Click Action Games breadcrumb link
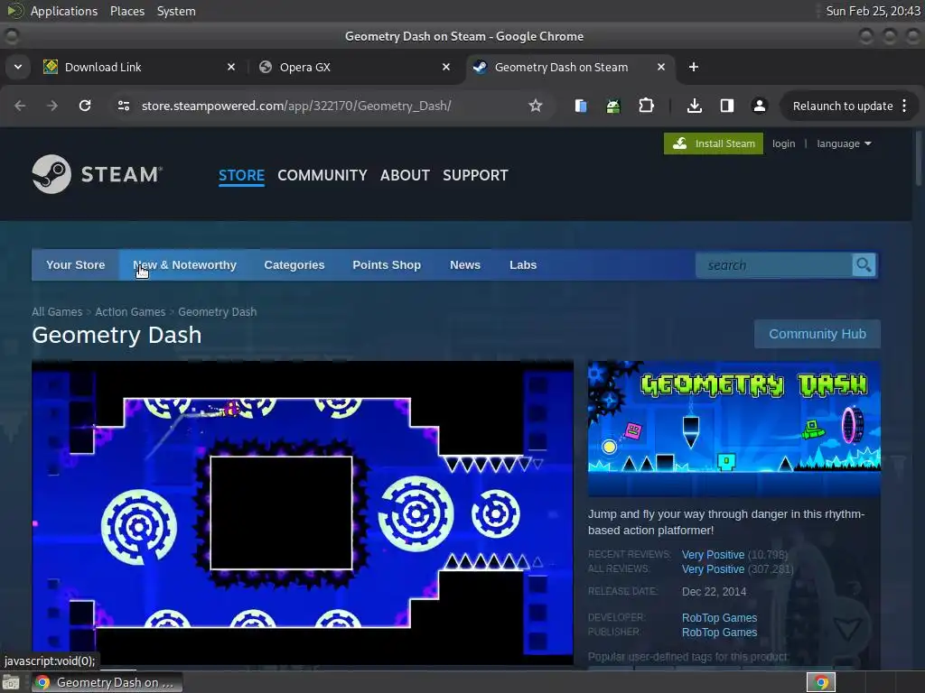The image size is (925, 693). pyautogui.click(x=130, y=311)
